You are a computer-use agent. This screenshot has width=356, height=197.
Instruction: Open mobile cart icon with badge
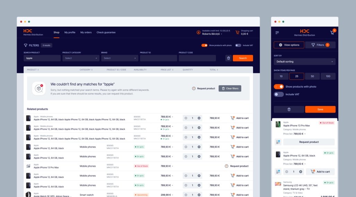coord(332,33)
